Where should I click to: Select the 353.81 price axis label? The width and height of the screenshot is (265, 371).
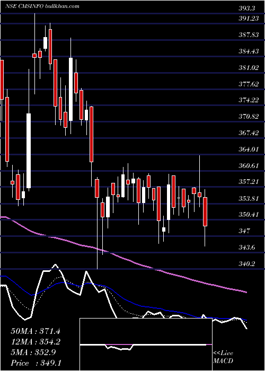click(x=249, y=198)
